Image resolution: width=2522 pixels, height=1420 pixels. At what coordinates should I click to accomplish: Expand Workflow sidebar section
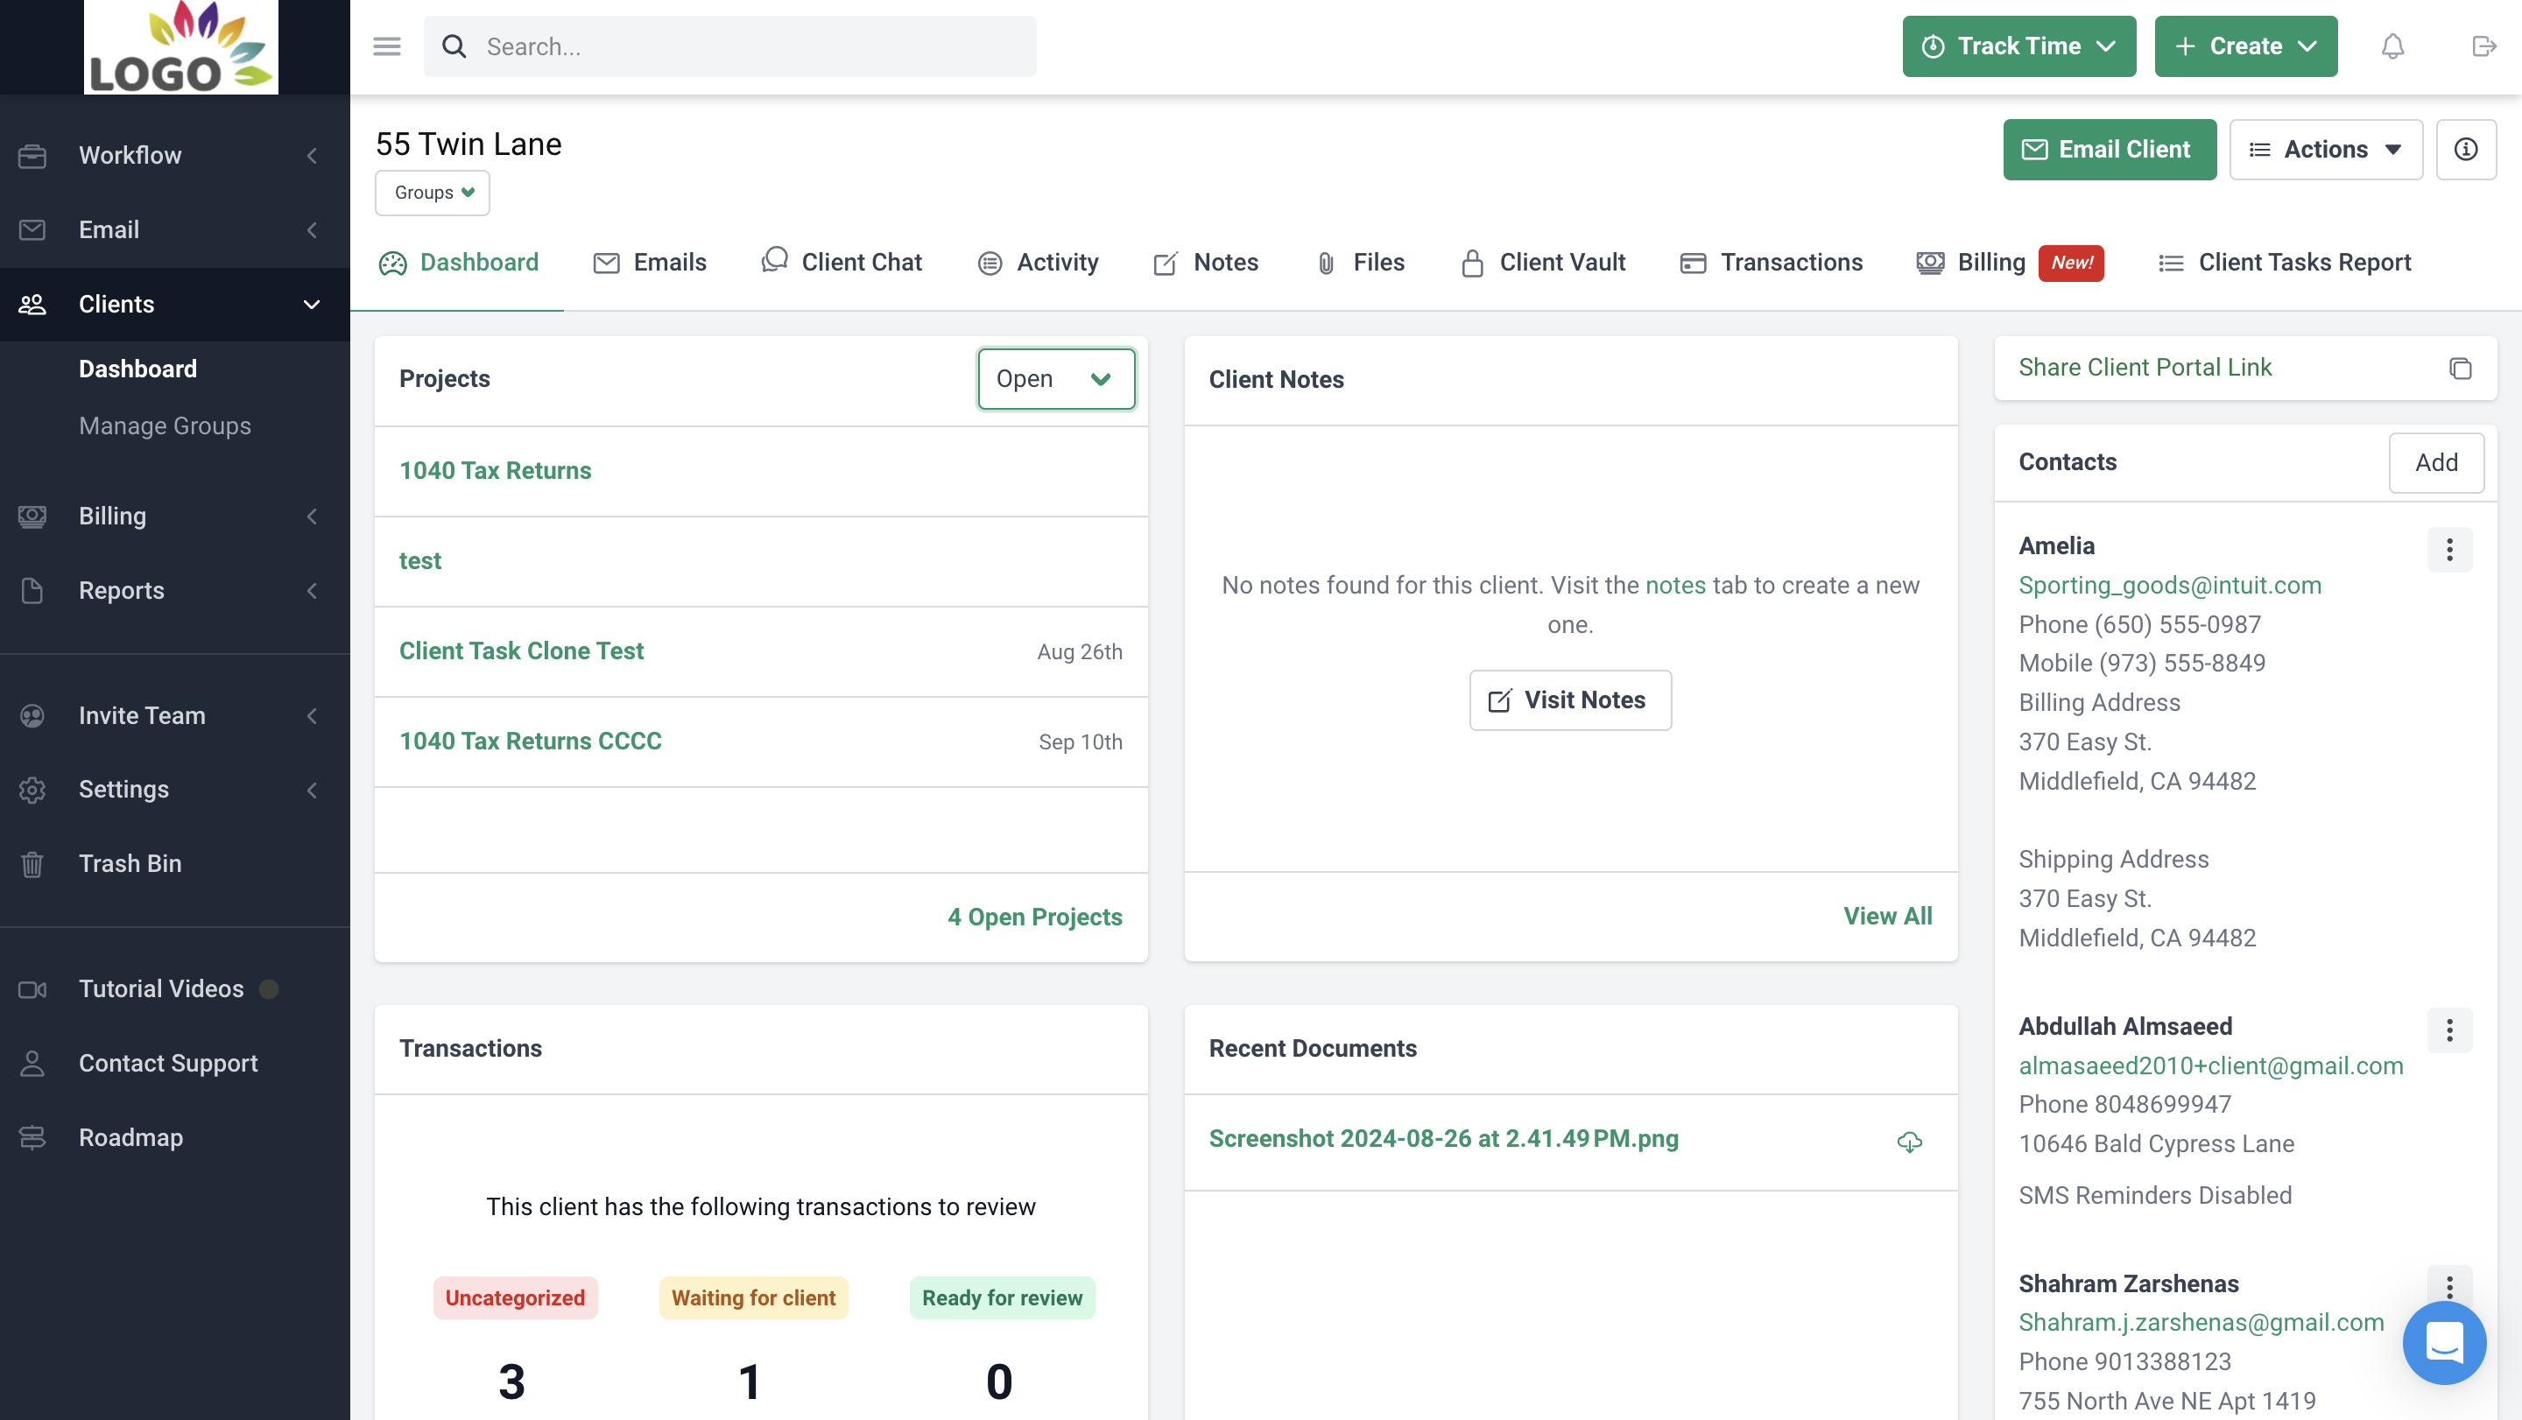[174, 155]
